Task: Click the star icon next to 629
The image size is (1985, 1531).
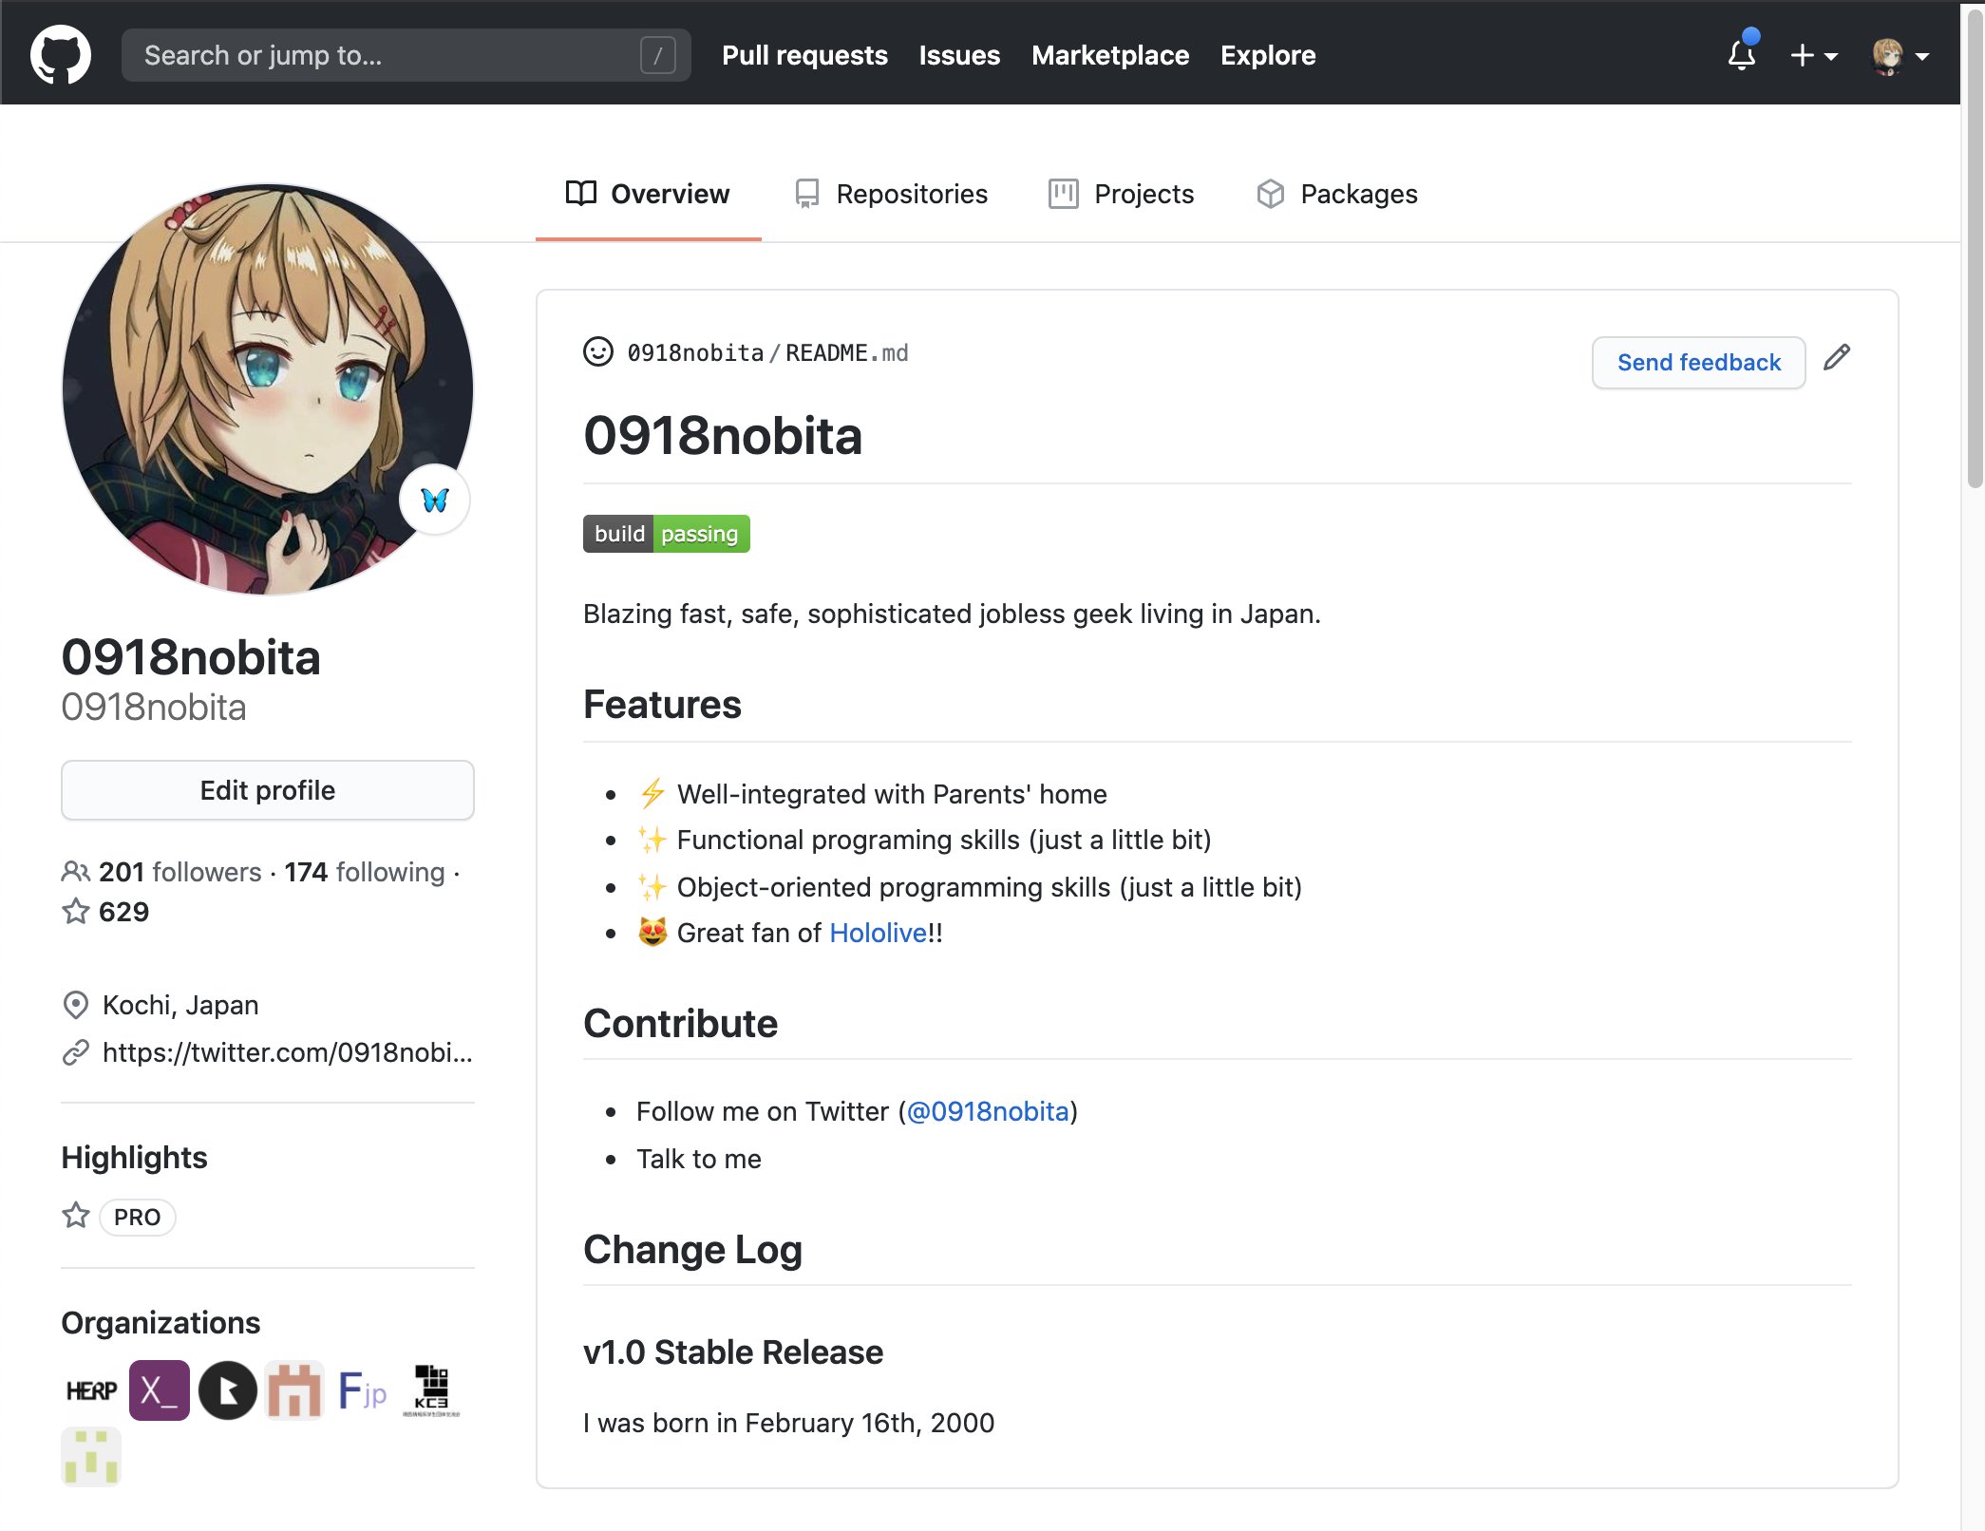Action: (x=76, y=912)
